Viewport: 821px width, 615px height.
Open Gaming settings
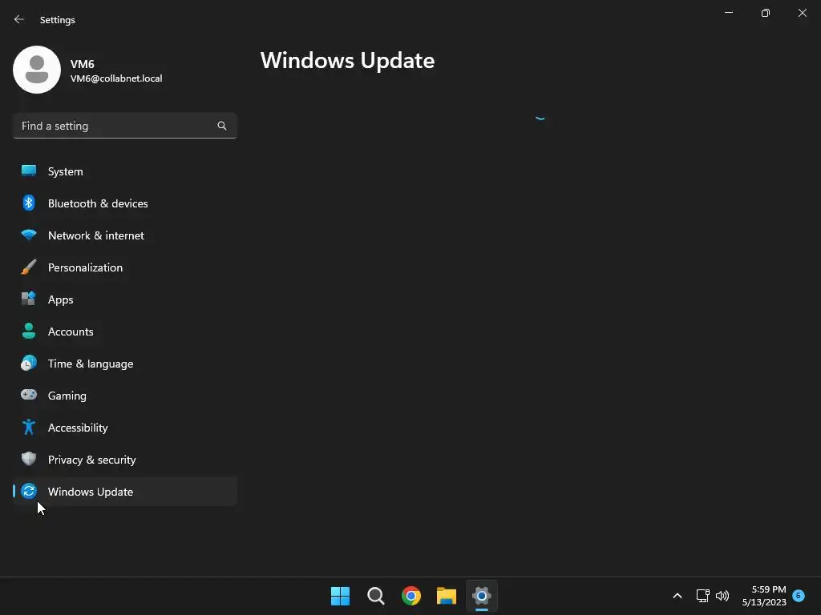point(124,396)
